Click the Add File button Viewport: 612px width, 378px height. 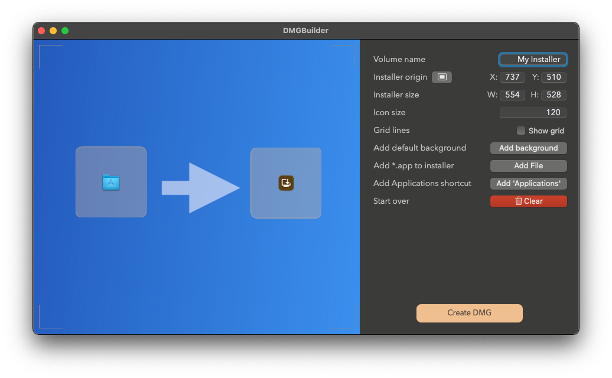coord(528,166)
